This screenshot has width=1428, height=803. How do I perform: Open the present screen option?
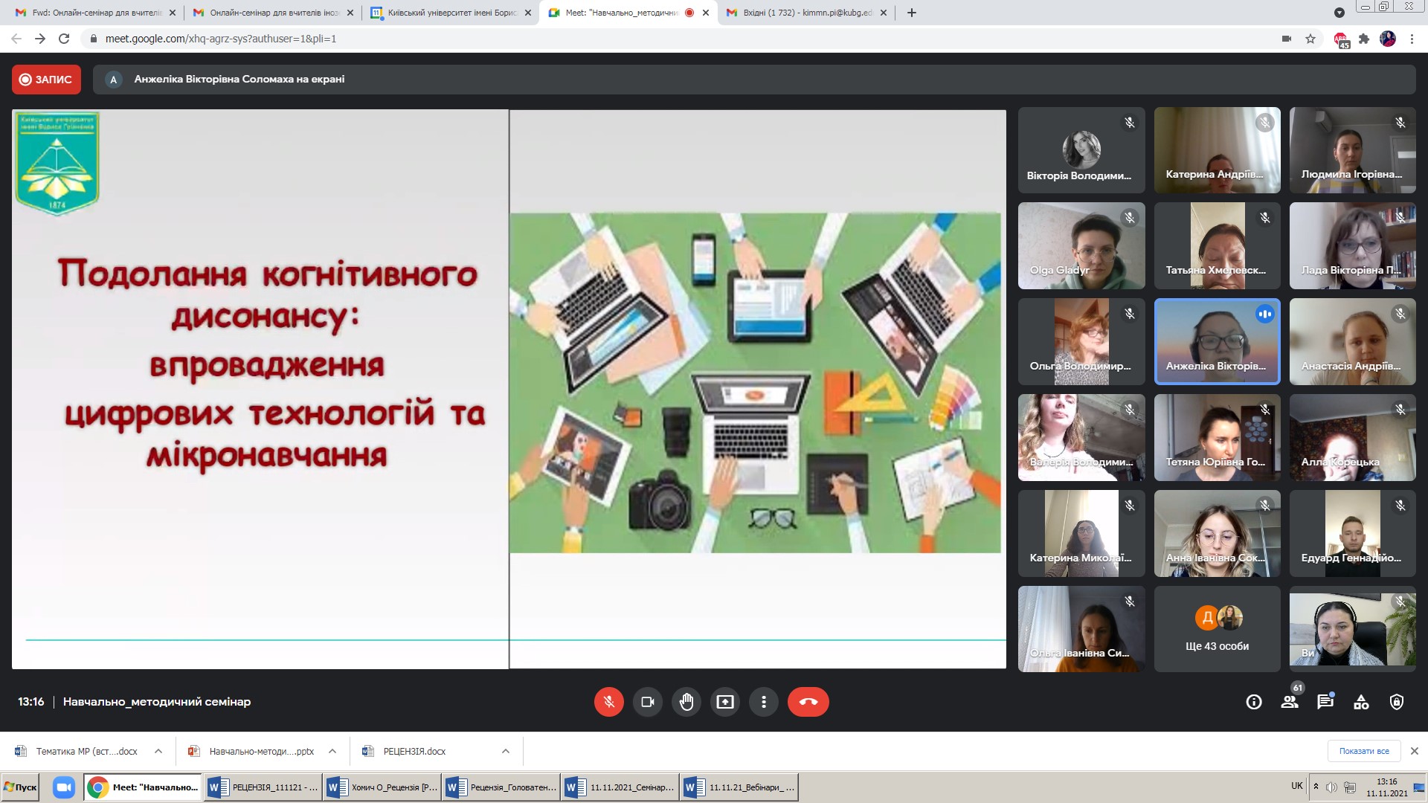(x=724, y=702)
